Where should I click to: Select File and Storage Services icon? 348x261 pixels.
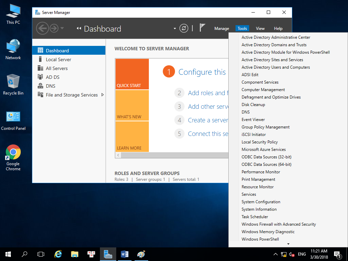(x=40, y=94)
